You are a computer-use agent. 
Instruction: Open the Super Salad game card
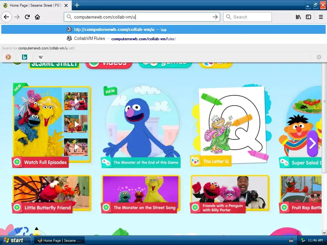300,126
